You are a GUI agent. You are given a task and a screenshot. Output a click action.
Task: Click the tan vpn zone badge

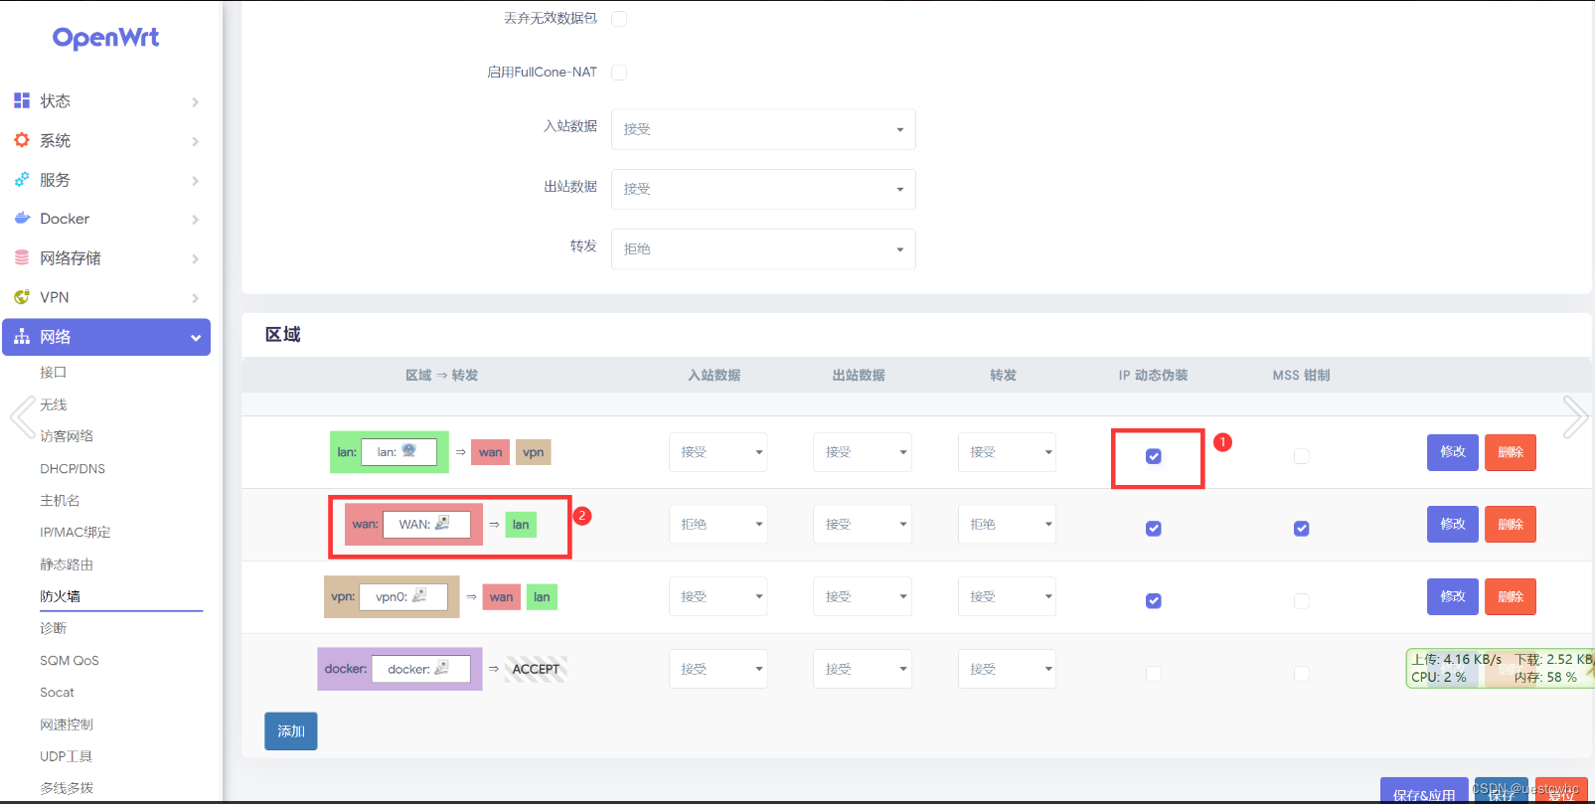click(392, 596)
